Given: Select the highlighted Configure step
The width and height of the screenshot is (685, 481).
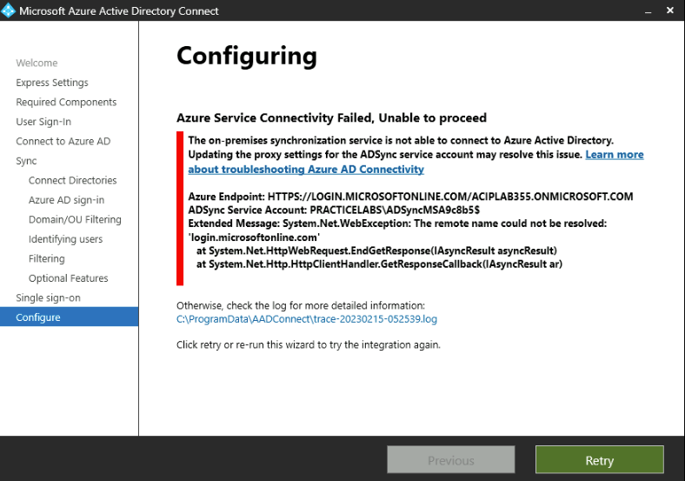Looking at the screenshot, I should pos(69,317).
